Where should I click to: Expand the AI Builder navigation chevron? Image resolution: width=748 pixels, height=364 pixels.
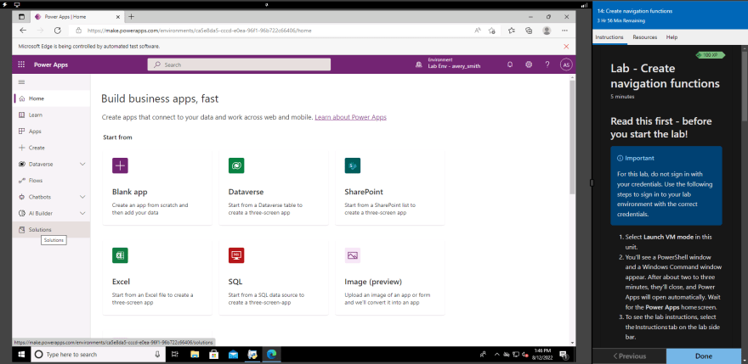tap(82, 213)
